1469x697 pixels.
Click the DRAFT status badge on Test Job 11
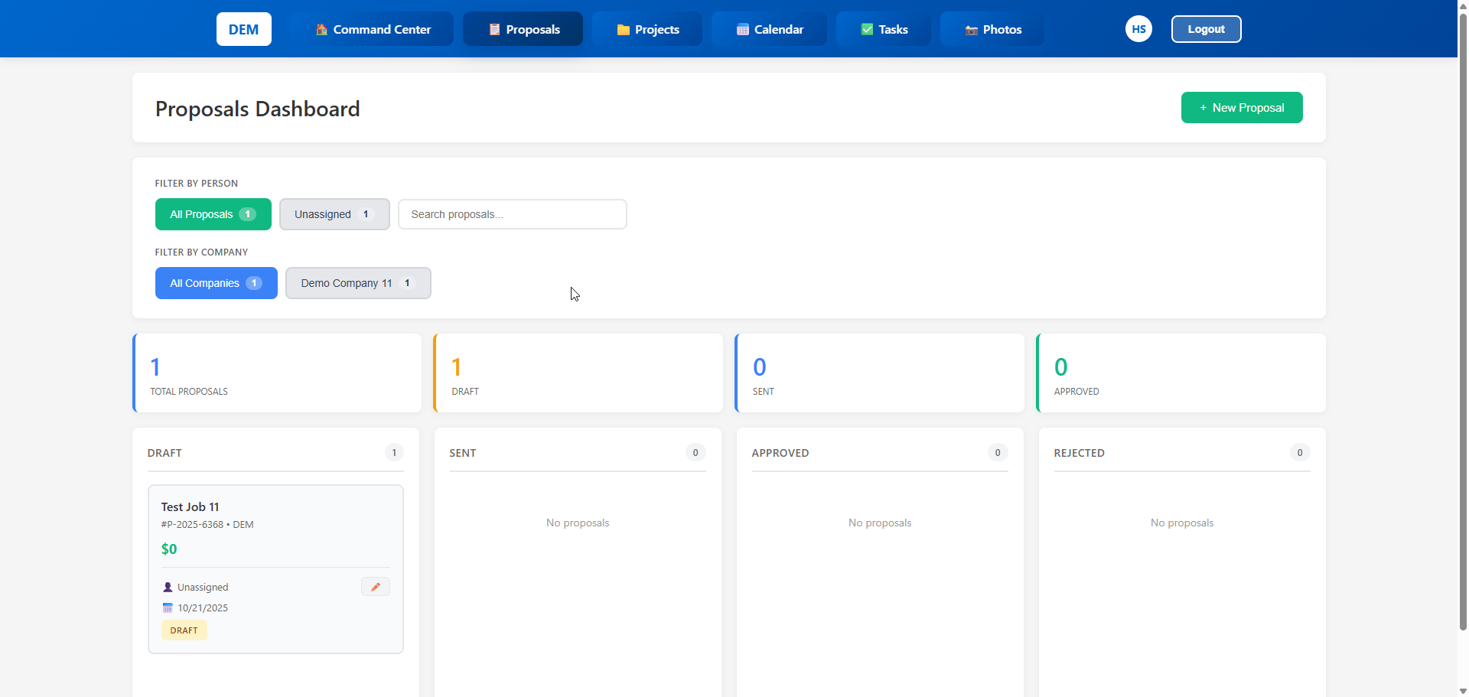click(x=184, y=630)
